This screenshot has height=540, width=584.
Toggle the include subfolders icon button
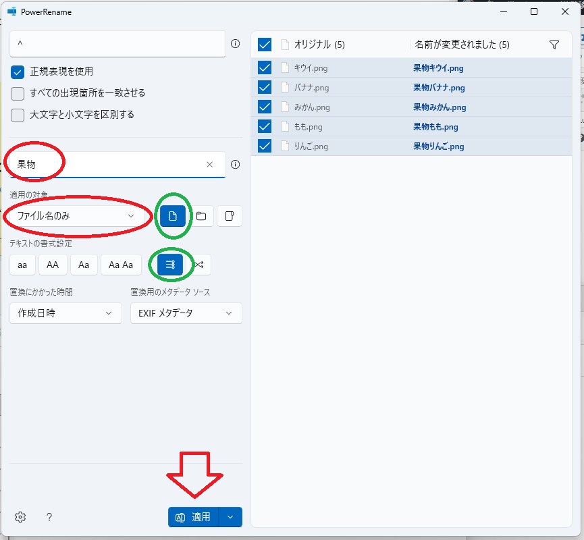230,216
